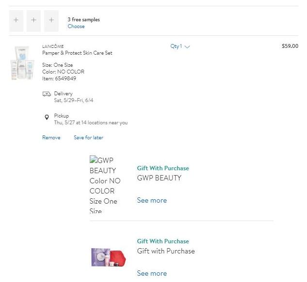Click the pickup location pin icon
This screenshot has height=282, width=307.
[47, 117]
